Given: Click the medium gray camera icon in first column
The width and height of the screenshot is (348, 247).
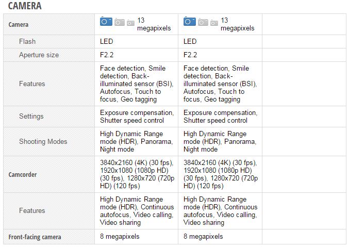Looking at the screenshot, I should 120,22.
